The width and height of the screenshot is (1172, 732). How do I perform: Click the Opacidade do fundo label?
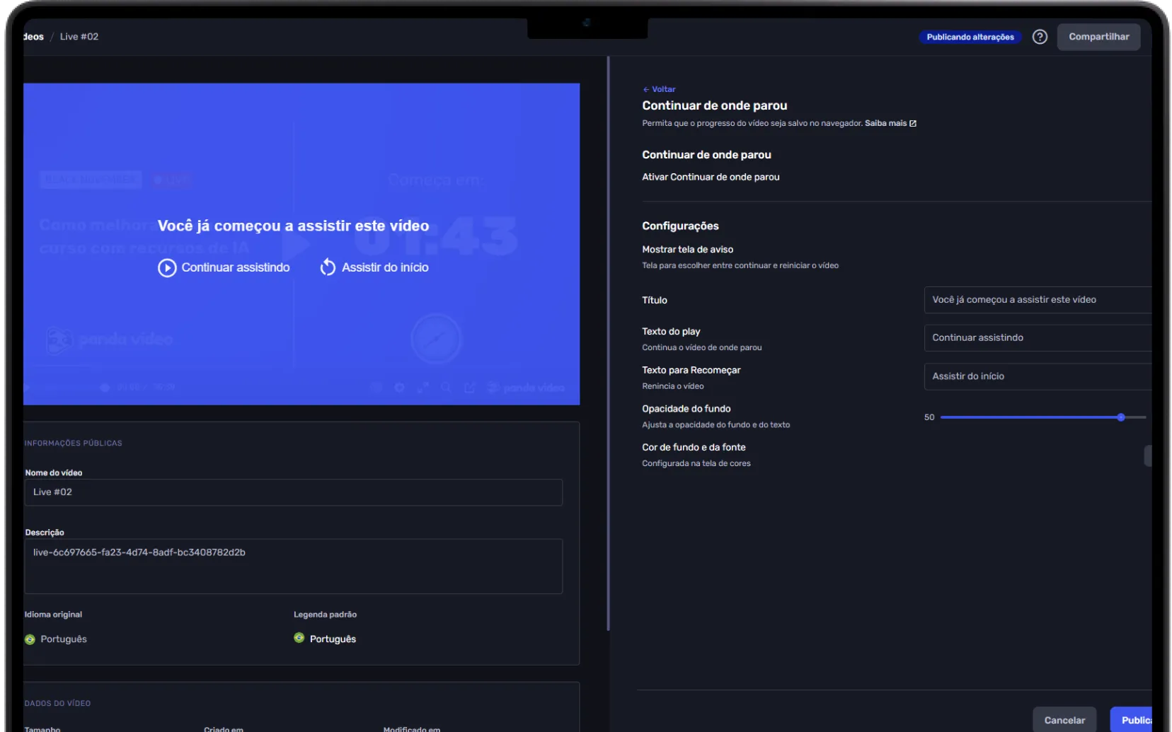point(686,409)
